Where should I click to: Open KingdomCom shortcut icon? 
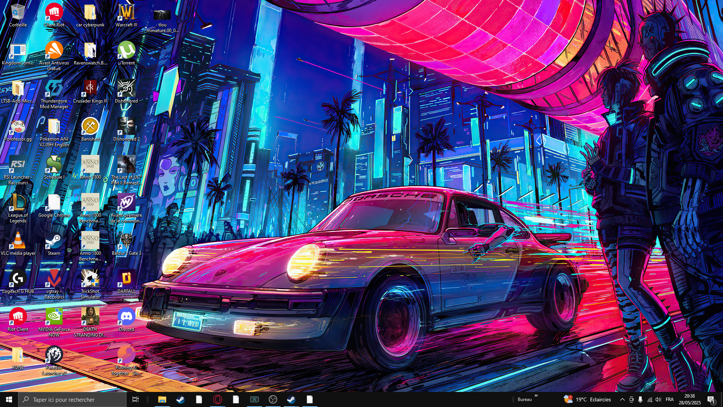click(x=18, y=54)
